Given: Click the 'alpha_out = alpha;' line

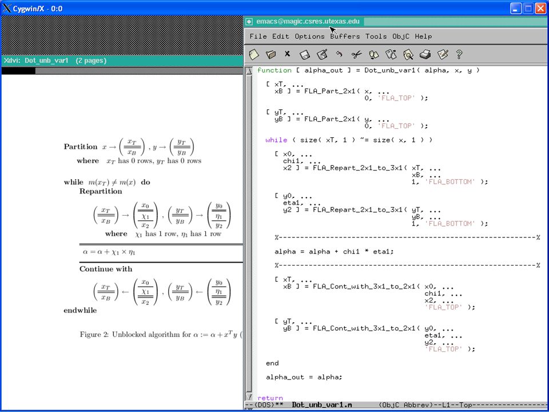Looking at the screenshot, I should pyautogui.click(x=304, y=377).
